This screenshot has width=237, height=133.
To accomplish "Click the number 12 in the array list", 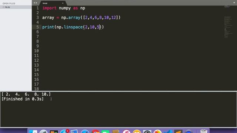I will pos(114,17).
